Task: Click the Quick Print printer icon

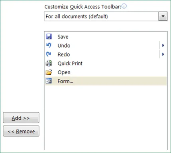Action: (49, 63)
